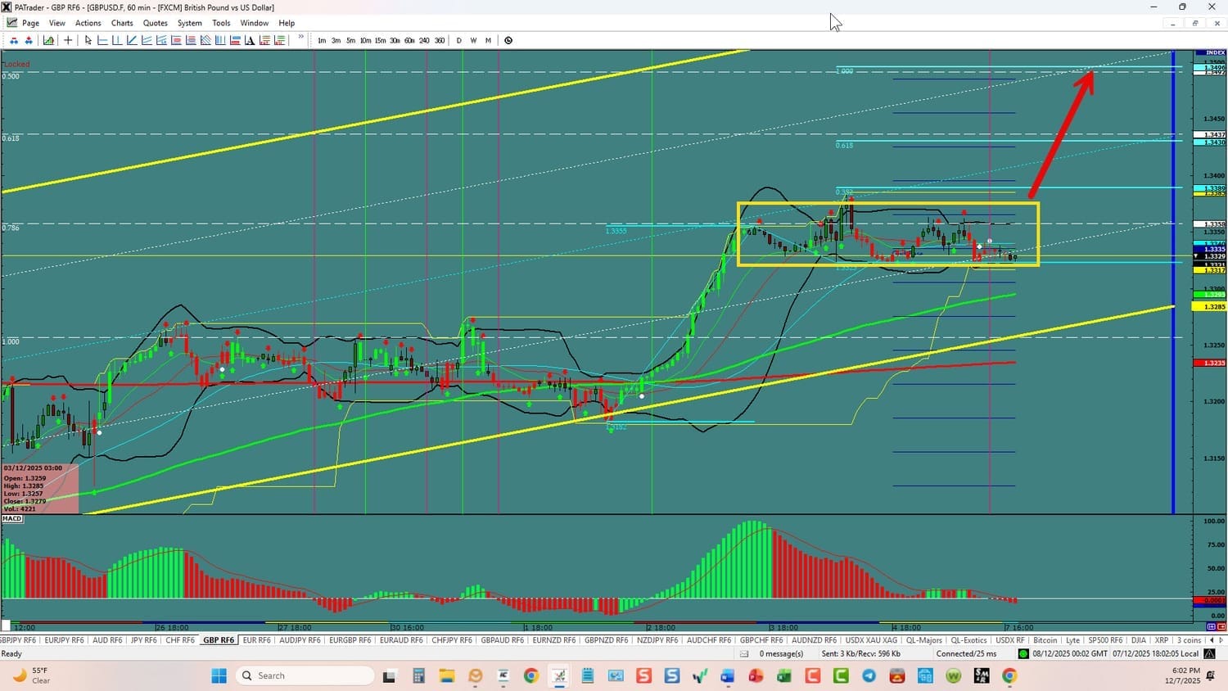Open the Actions menu
The width and height of the screenshot is (1228, 691).
tap(88, 23)
